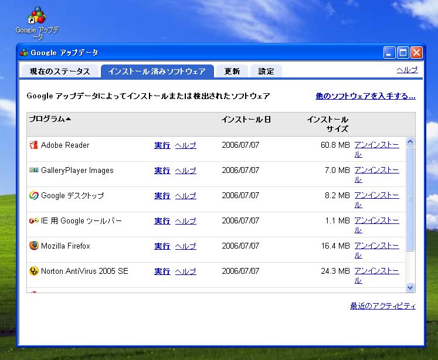Maximize the Google アップデータ window
Screen dimensions: 438x360
click(403, 53)
